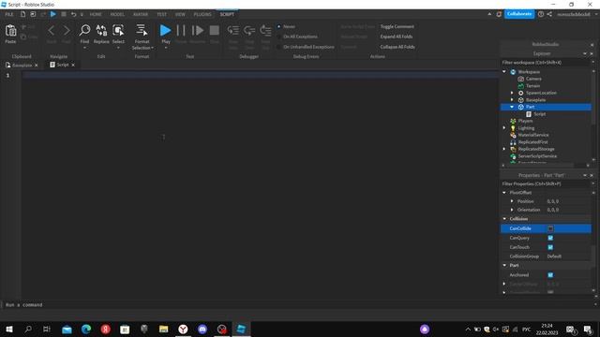The image size is (600, 337).
Task: Click the Navigate Forward arrow
Action: 67,31
